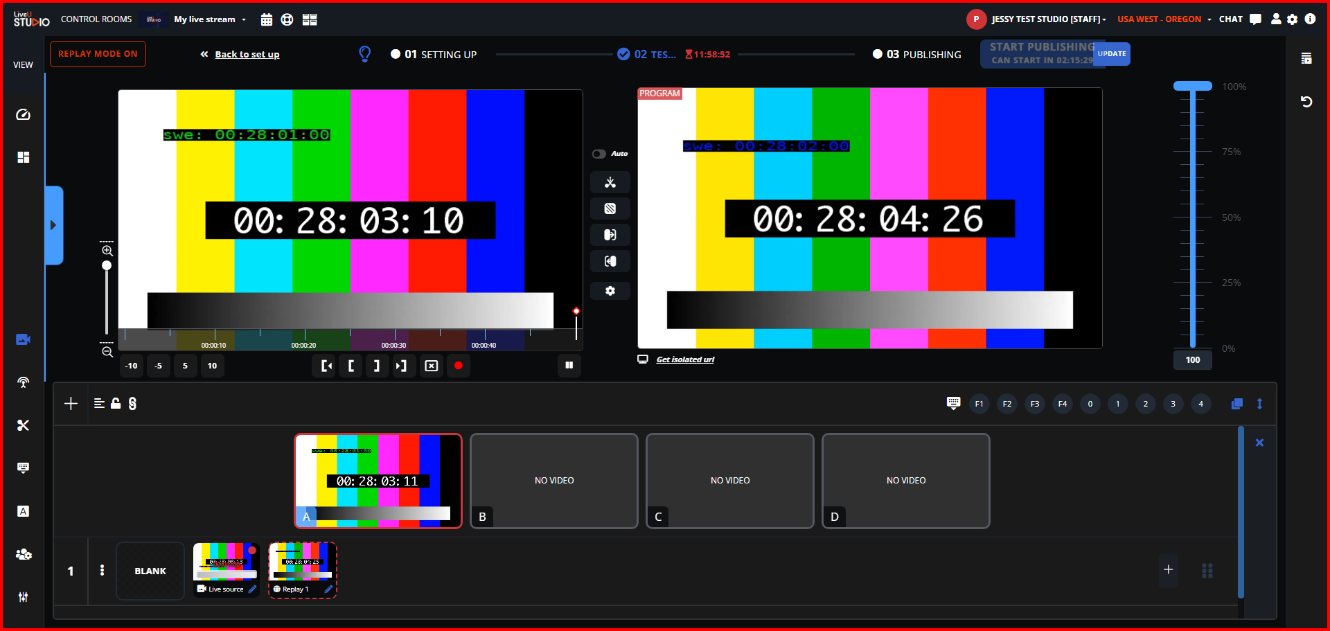Pause the replay preview playback
1330x631 pixels.
click(x=569, y=366)
